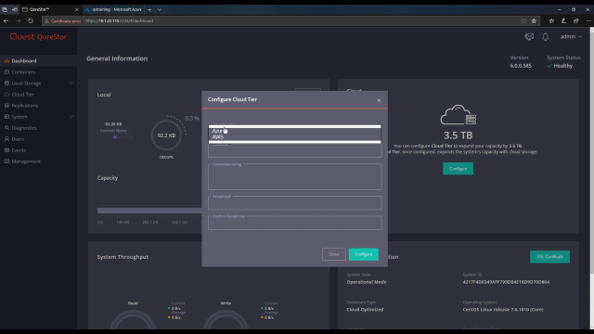Focus the Confirm Passphrase field

294,223
